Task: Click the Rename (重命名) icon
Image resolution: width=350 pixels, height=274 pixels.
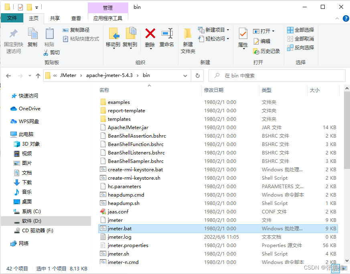Action: [167, 33]
